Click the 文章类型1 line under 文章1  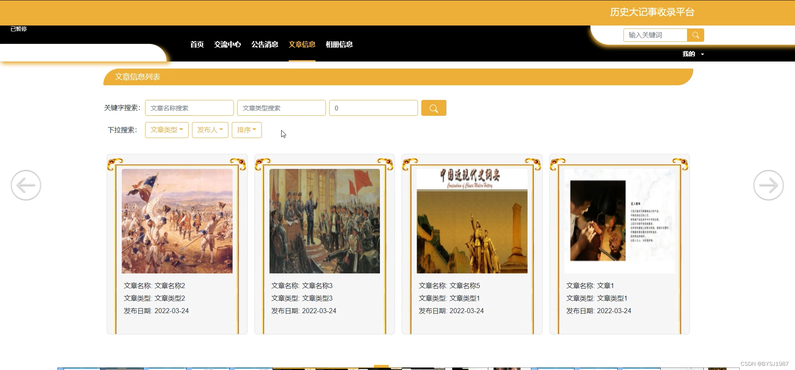(597, 298)
